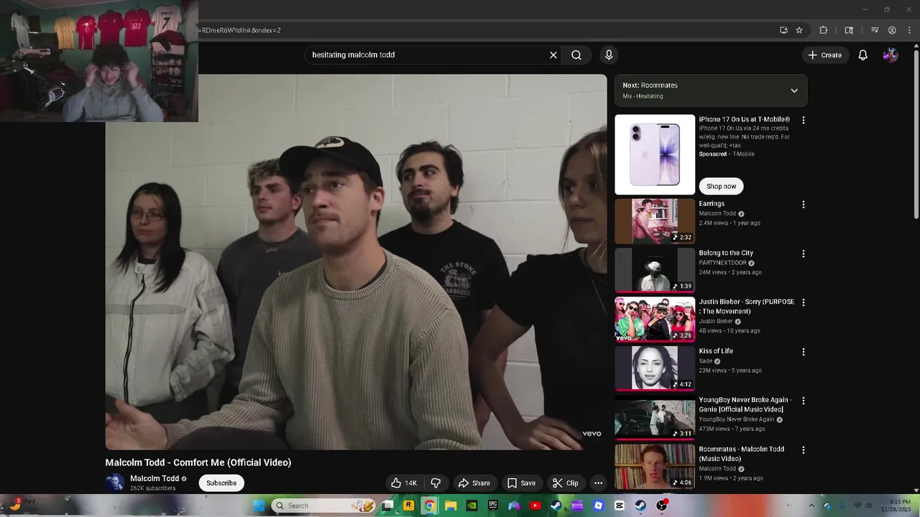Open Epic Games Launcher on taskbar

click(x=493, y=506)
